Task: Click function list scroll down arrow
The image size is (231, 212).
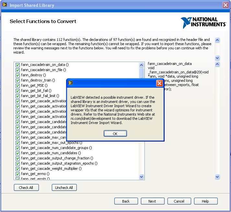Action: (142, 177)
